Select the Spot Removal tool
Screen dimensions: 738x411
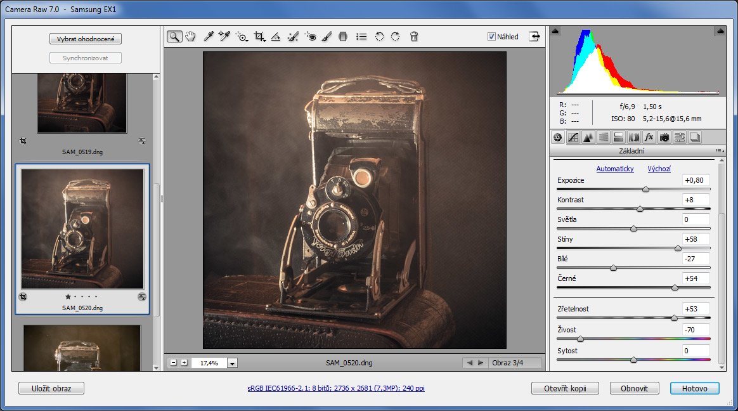pos(293,37)
